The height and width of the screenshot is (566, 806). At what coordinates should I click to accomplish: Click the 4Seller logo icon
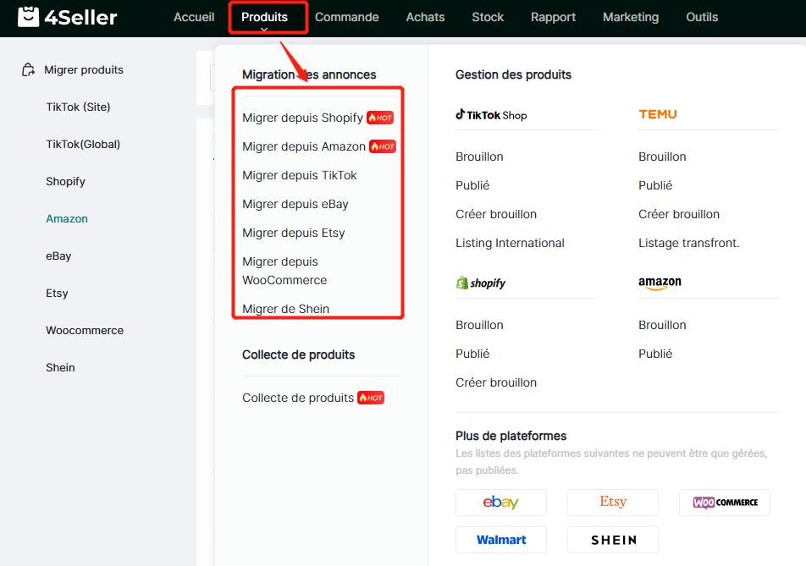pos(28,16)
